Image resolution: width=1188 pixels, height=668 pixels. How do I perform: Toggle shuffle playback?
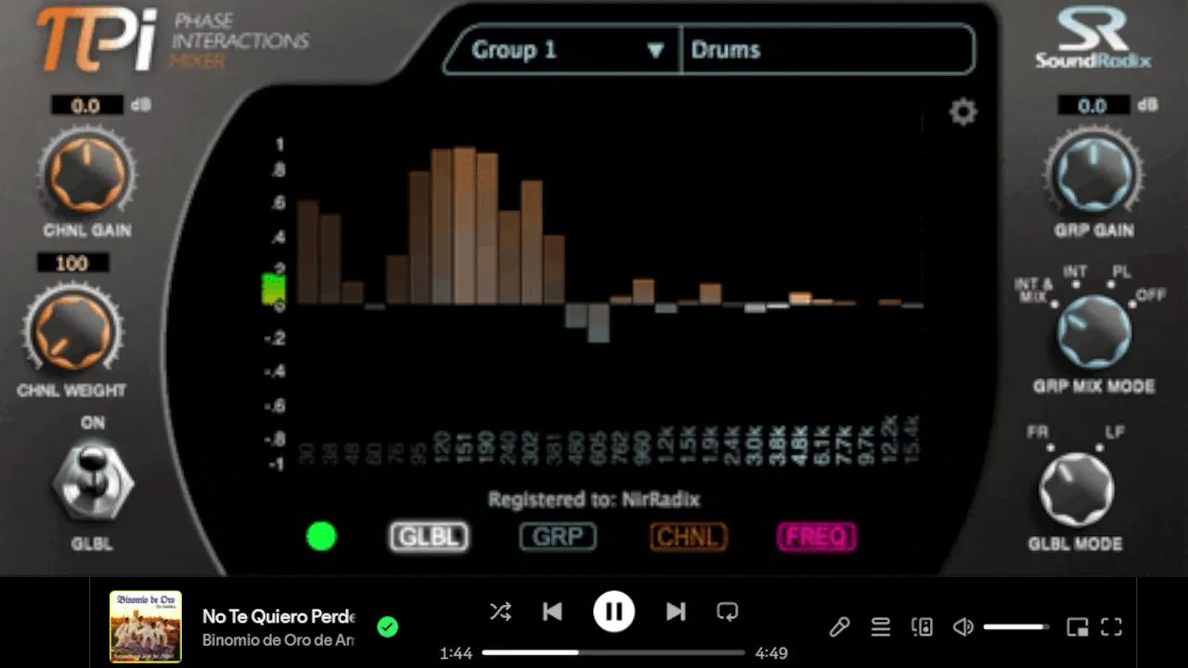coord(500,611)
